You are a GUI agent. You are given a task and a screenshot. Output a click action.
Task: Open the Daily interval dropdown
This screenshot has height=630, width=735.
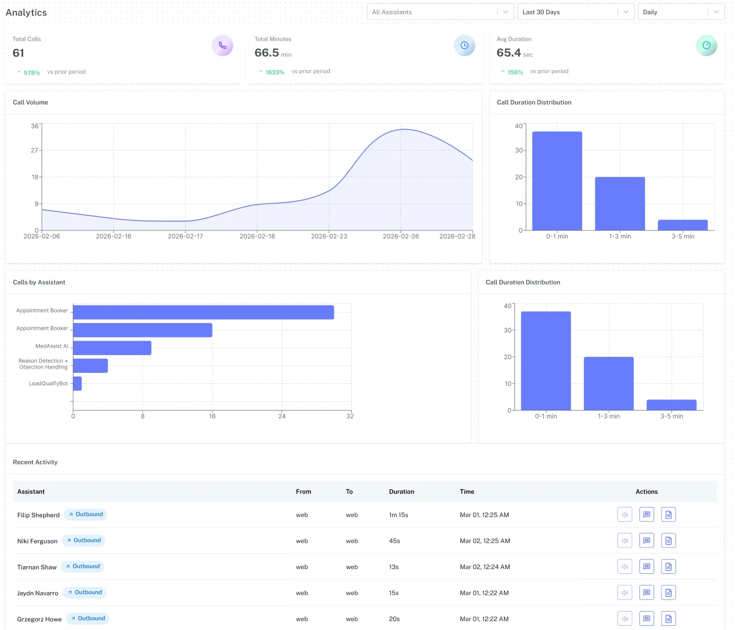(x=681, y=12)
